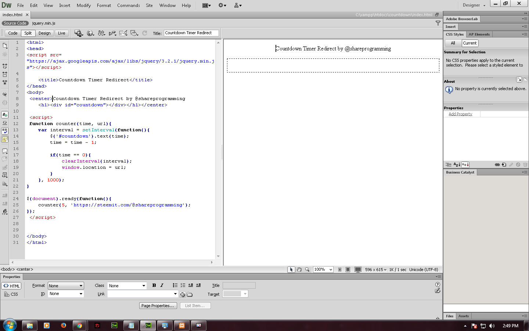Click the Browse for File folder icon
The width and height of the screenshot is (529, 331).
pos(190,294)
